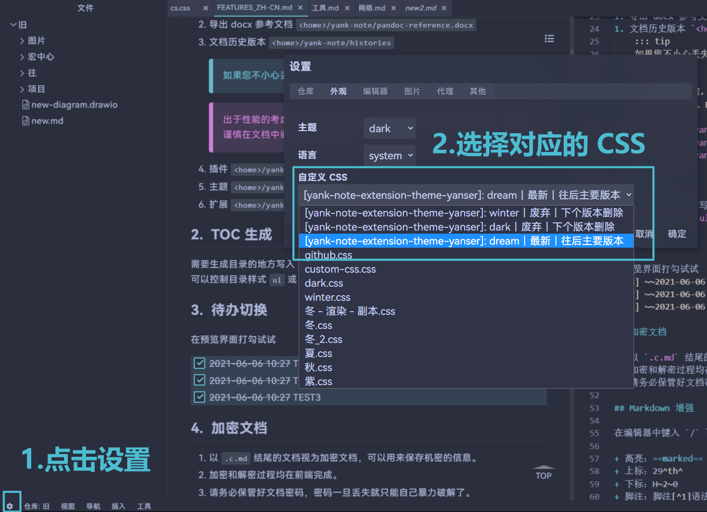Switch to the 仓库 settings tab
Screen dimensions: 707x512
click(306, 91)
